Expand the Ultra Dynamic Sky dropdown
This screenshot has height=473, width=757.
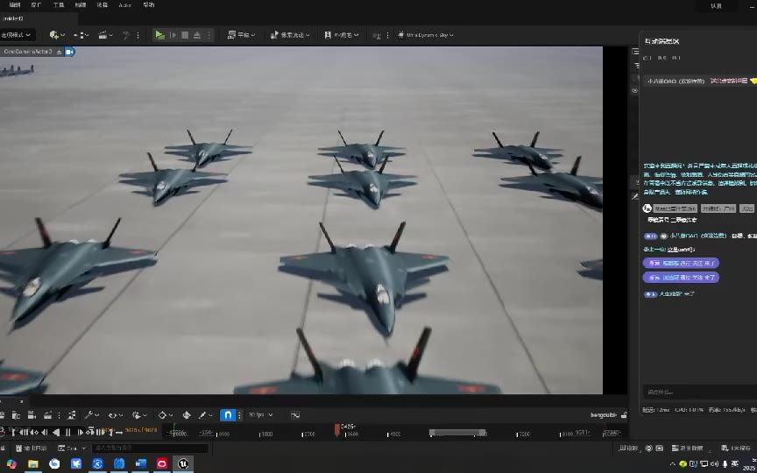tap(426, 35)
